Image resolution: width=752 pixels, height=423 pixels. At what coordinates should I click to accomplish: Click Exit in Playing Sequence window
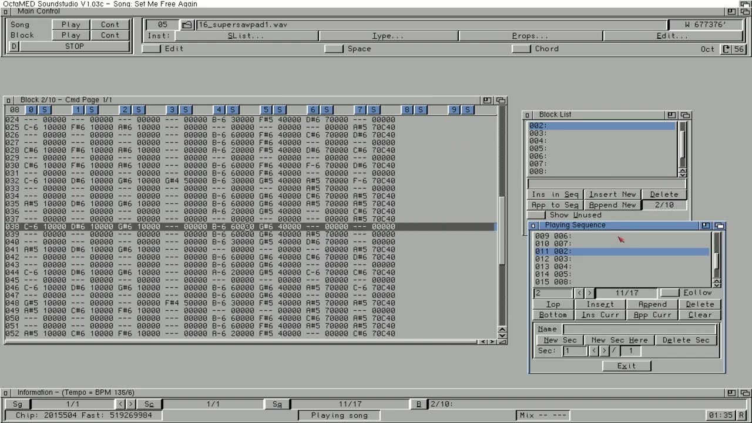point(626,366)
